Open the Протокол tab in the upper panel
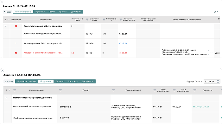 (63, 12)
